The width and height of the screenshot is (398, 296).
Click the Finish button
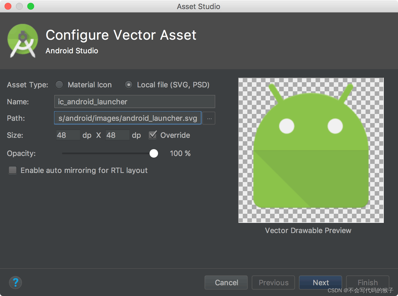tap(368, 283)
